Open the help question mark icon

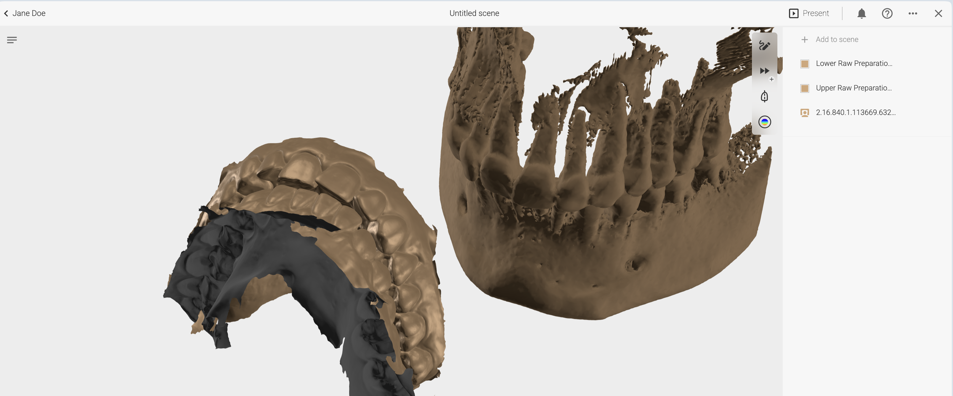click(887, 14)
